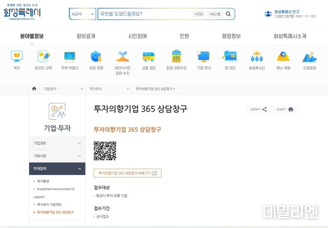Open the AI검색 search type dropdown
This screenshot has width=328, height=228.
tap(82, 14)
